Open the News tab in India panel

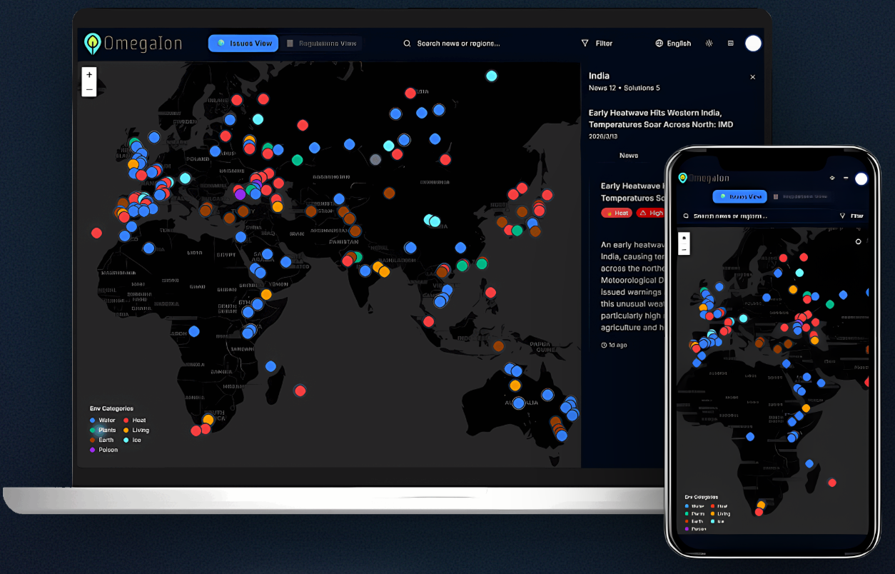pyautogui.click(x=629, y=156)
